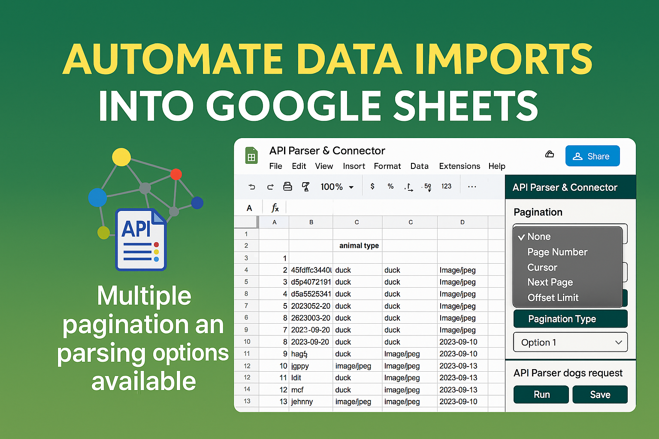Open the View menu
The height and width of the screenshot is (439, 659).
(324, 166)
